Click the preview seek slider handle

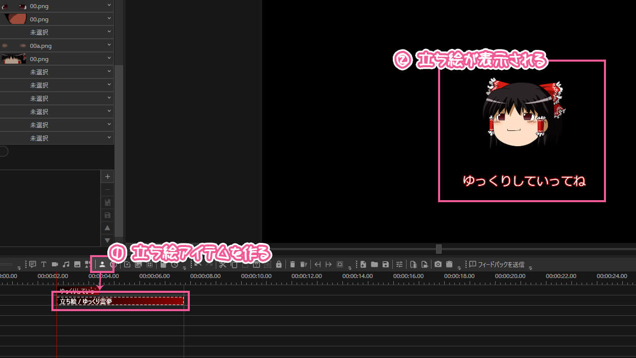coord(439,249)
